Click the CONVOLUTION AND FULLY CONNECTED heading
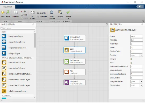The height and width of the screenshot is (103, 145). pos(17,58)
